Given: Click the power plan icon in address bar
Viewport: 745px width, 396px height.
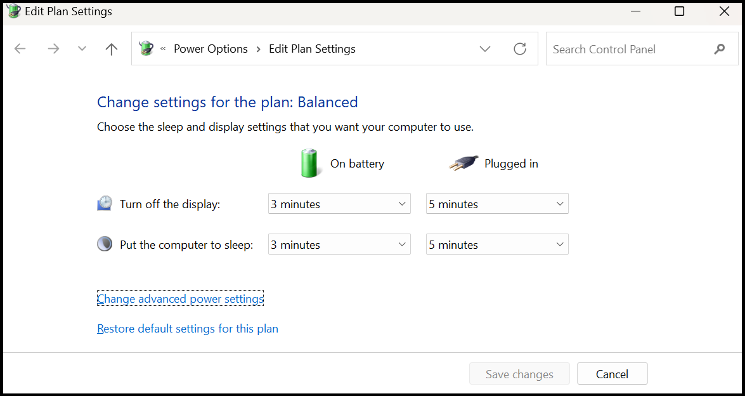Looking at the screenshot, I should pyautogui.click(x=146, y=49).
